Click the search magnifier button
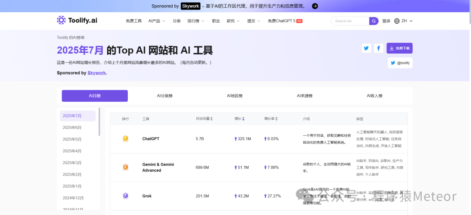The width and height of the screenshot is (471, 215). 374,21
